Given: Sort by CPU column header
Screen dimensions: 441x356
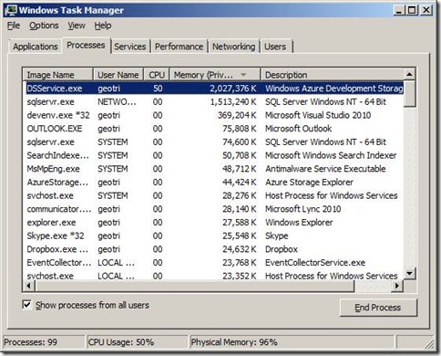Looking at the screenshot, I should pyautogui.click(x=157, y=75).
